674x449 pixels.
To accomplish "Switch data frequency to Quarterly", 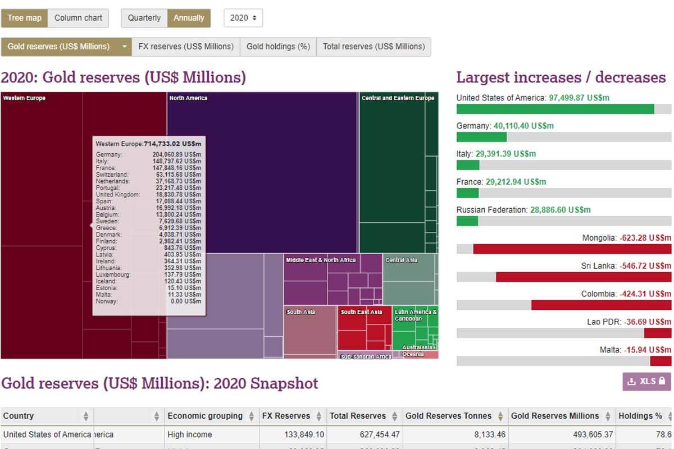I will 144,17.
